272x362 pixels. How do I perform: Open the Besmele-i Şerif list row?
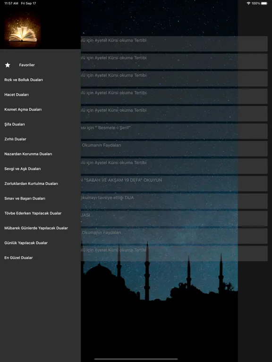coord(174,131)
